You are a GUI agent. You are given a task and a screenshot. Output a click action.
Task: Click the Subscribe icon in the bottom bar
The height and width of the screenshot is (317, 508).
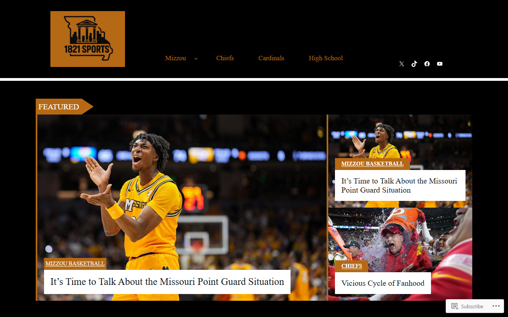point(455,306)
